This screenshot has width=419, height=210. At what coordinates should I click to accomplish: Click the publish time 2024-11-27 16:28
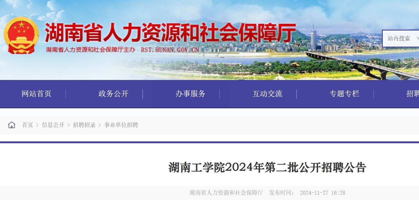click(323, 193)
